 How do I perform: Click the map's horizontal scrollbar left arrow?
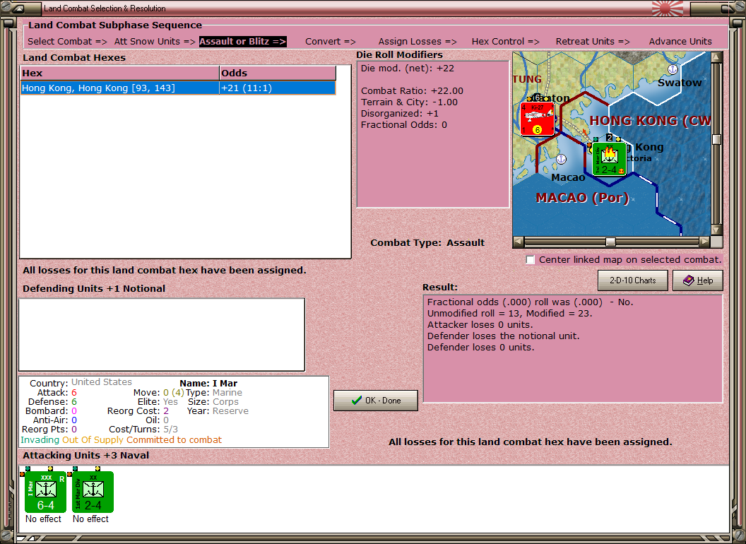[519, 242]
